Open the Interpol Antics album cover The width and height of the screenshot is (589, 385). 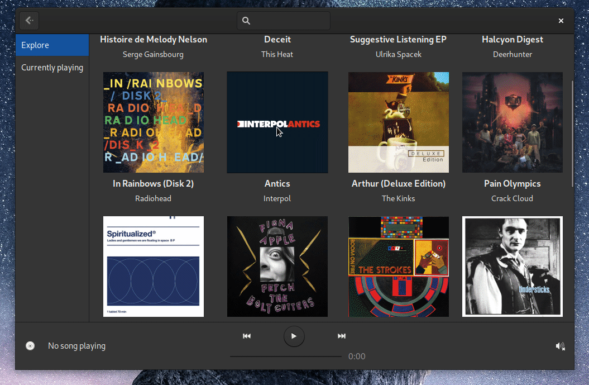(x=277, y=122)
